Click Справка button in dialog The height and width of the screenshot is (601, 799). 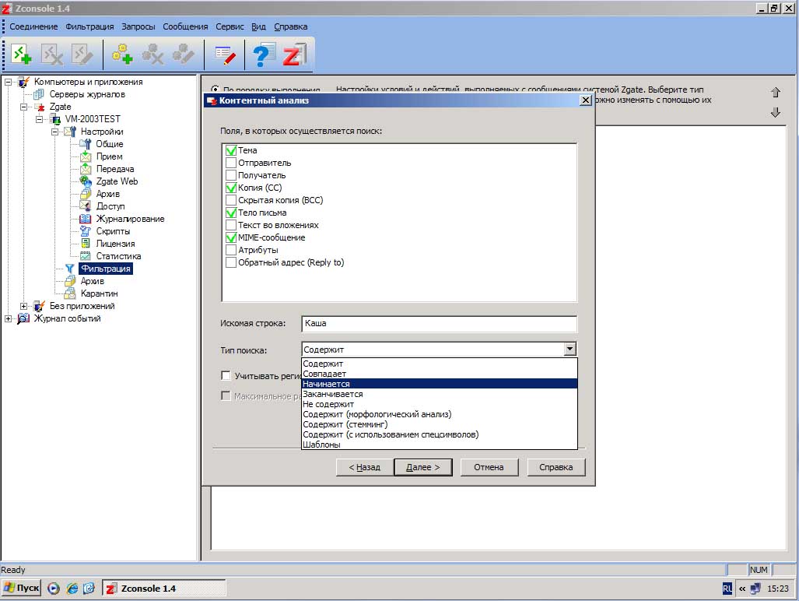click(x=556, y=467)
